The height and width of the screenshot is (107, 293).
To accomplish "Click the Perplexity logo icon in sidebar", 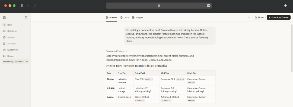I will click(x=4, y=17).
